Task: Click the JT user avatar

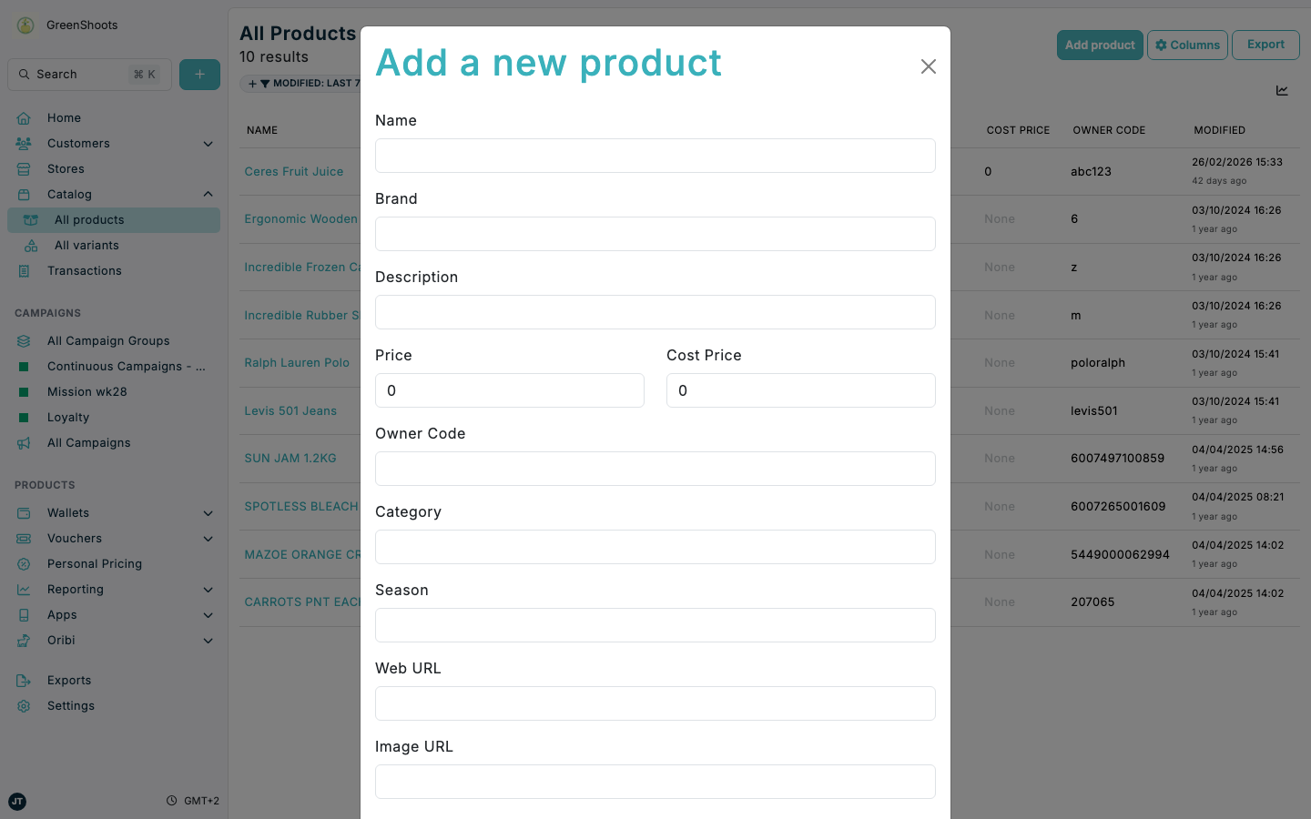Action: coord(16,802)
